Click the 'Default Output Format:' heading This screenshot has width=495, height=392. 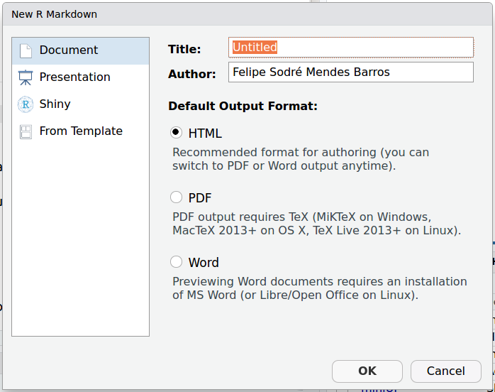pyautogui.click(x=243, y=106)
